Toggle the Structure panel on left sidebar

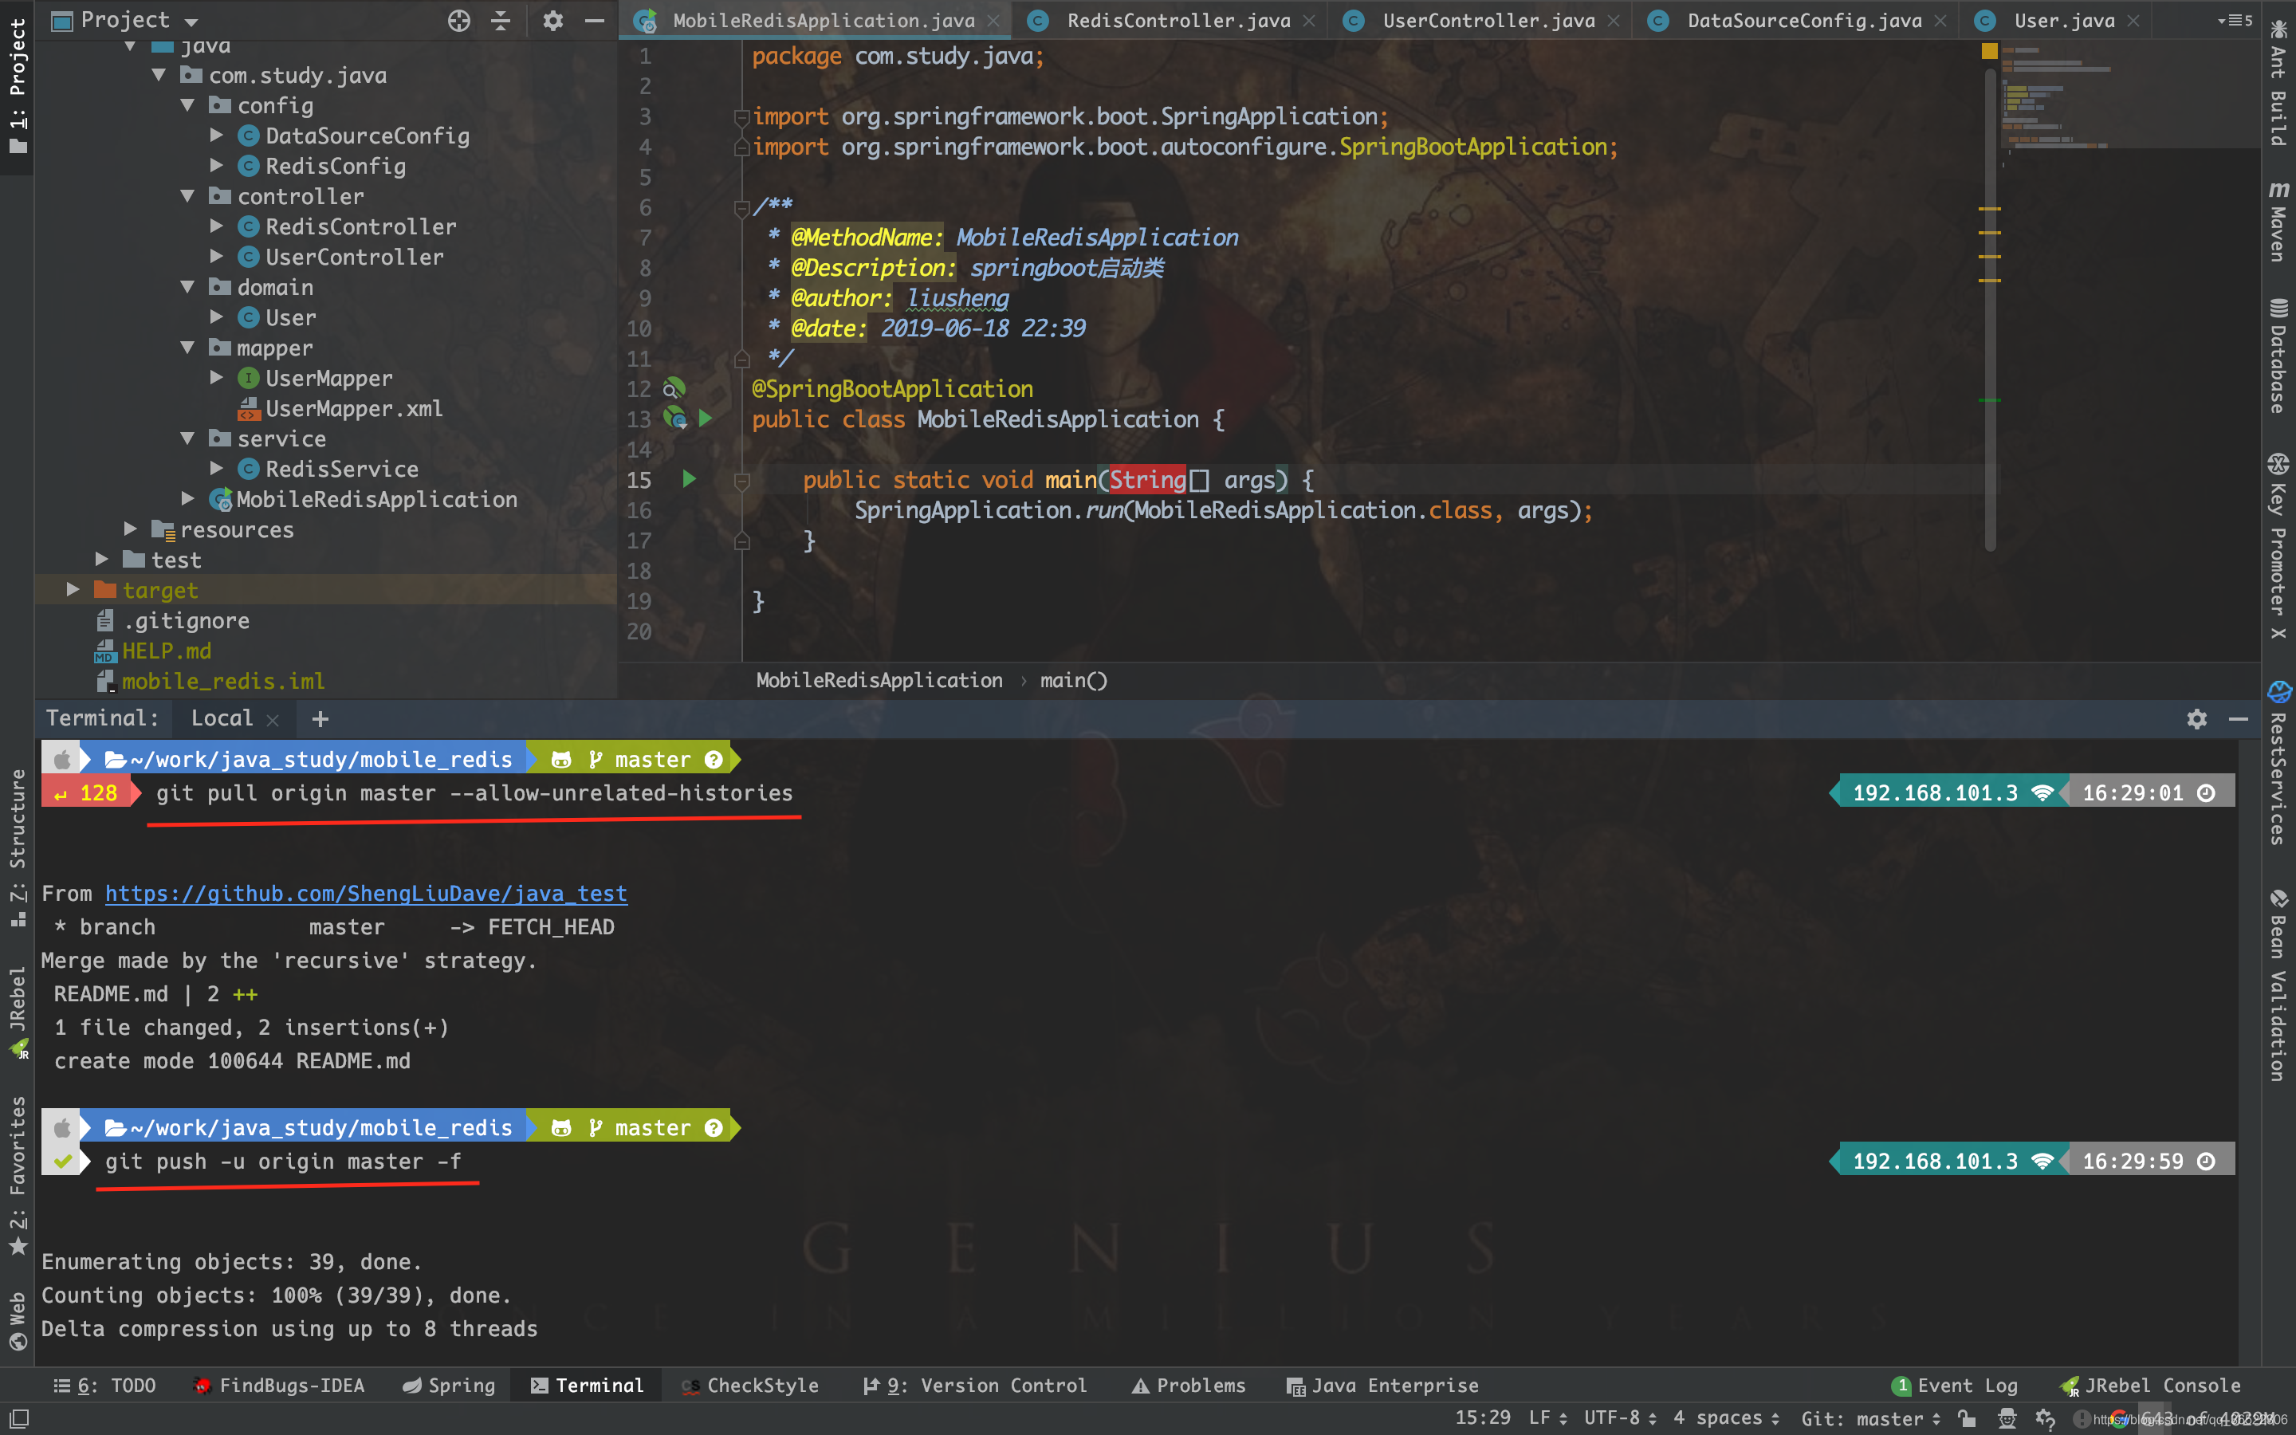(18, 842)
